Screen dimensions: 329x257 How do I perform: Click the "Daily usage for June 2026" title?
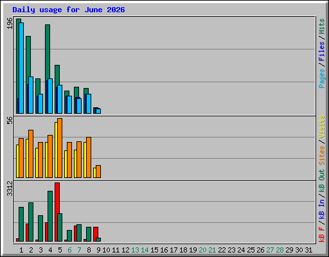tap(69, 10)
